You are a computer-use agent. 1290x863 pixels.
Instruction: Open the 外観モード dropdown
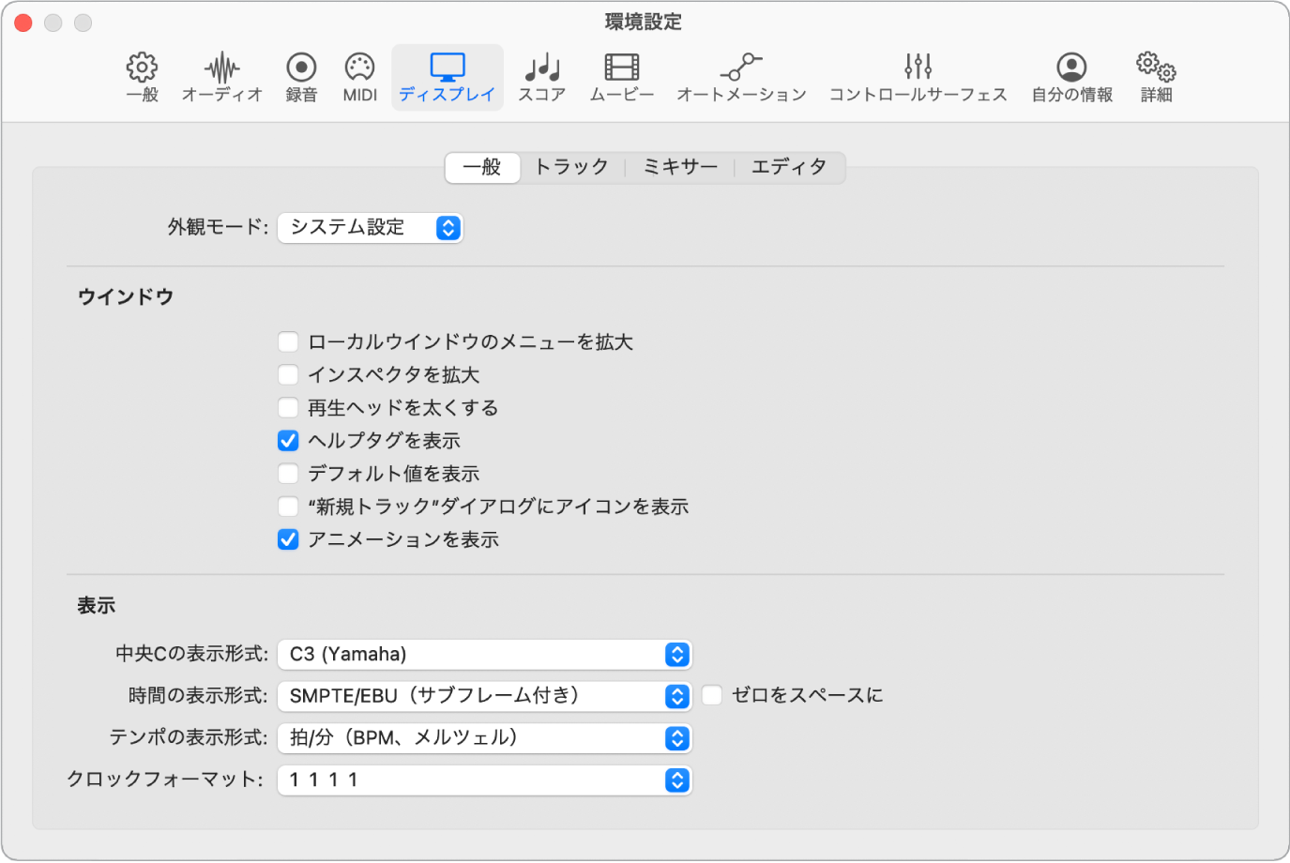click(x=370, y=227)
